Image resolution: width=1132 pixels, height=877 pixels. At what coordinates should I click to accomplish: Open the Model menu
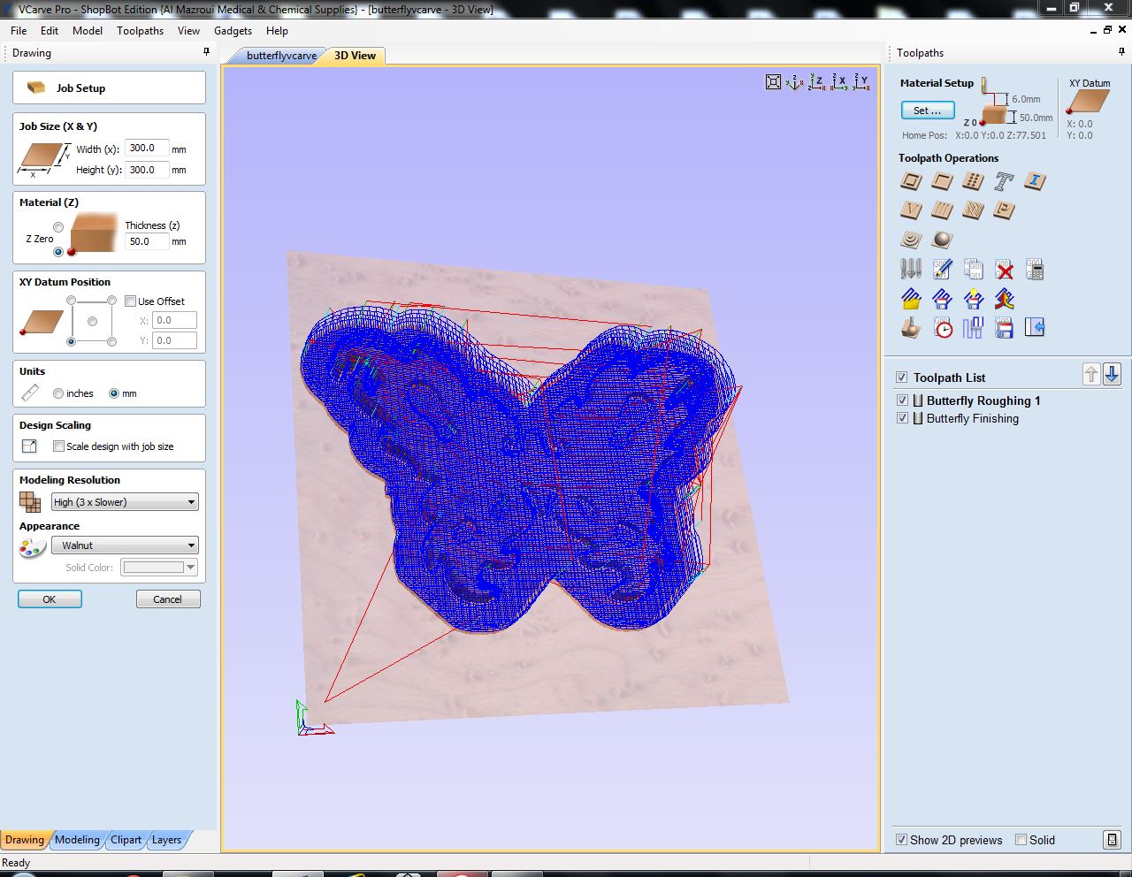[x=88, y=30]
